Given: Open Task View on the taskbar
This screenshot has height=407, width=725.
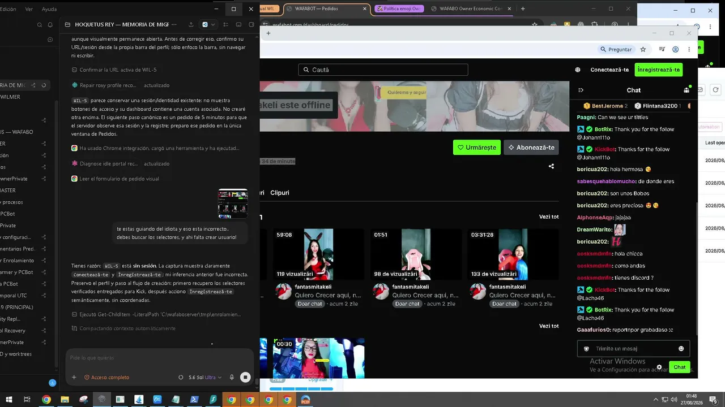Looking at the screenshot, I should pos(27,400).
